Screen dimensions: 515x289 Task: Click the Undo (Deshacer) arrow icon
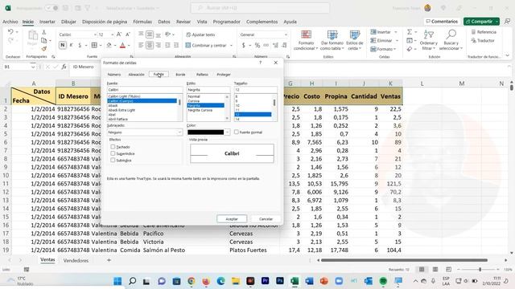pos(10,32)
